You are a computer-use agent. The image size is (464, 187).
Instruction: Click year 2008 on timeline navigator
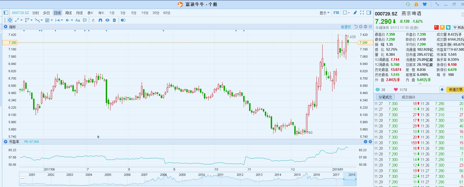[163, 175]
